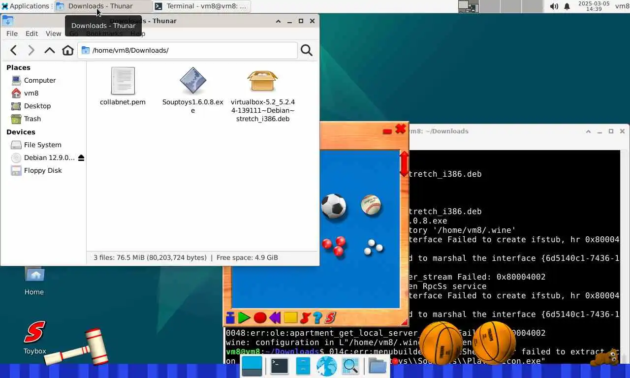Click the right basketball toy
The height and width of the screenshot is (378, 630).
tap(494, 343)
